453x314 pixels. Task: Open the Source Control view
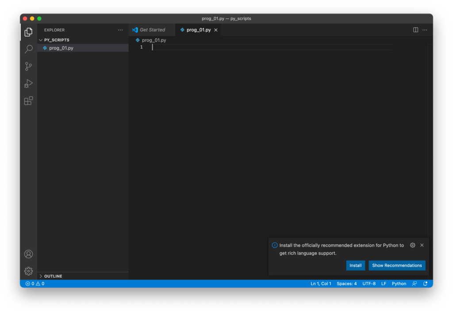[28, 66]
